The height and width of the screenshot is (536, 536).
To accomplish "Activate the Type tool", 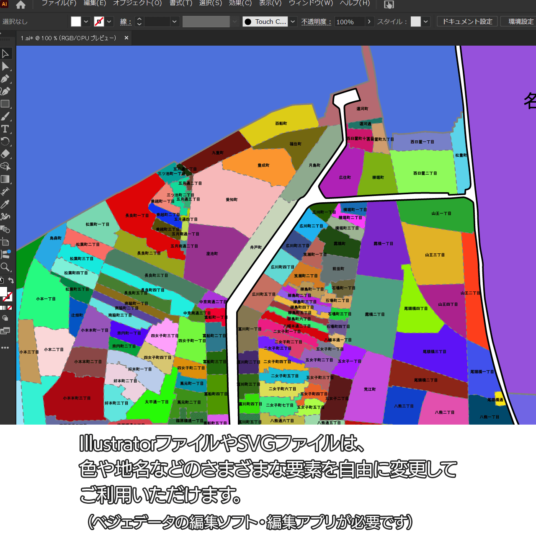I will pyautogui.click(x=5, y=129).
